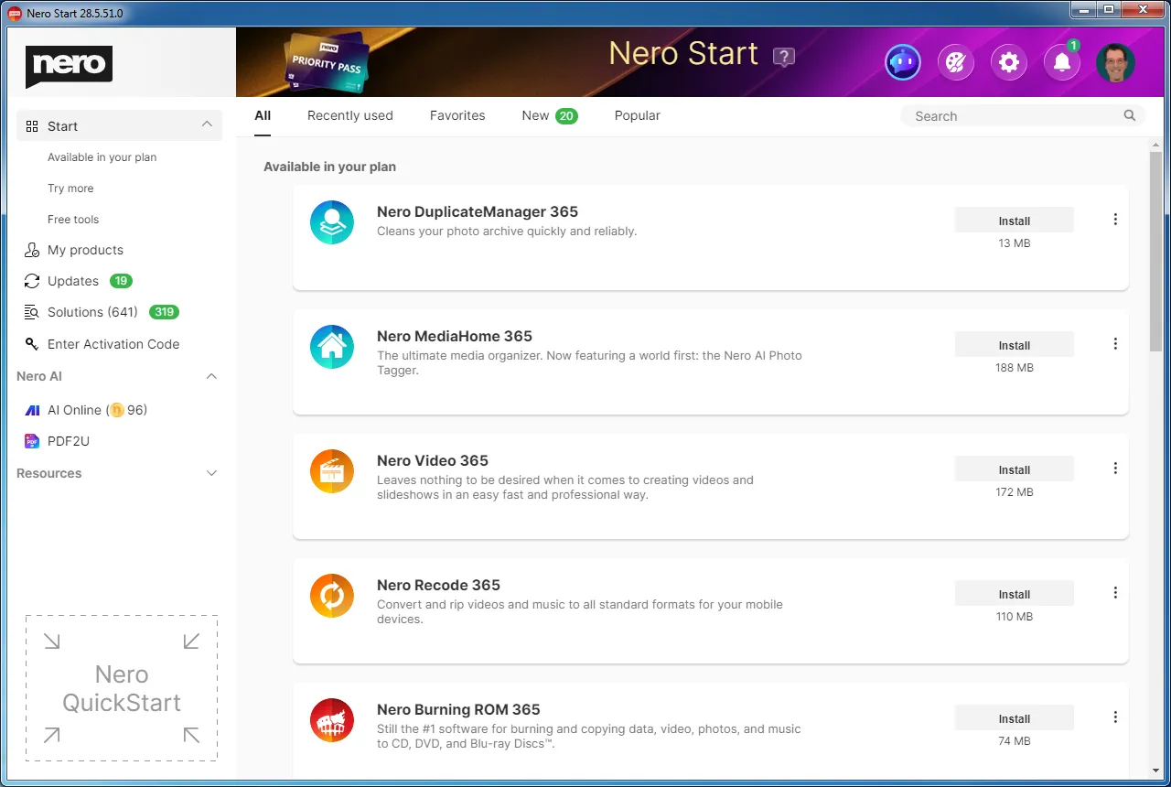Open the Nero DuplicateManager 365 app icon

331,221
